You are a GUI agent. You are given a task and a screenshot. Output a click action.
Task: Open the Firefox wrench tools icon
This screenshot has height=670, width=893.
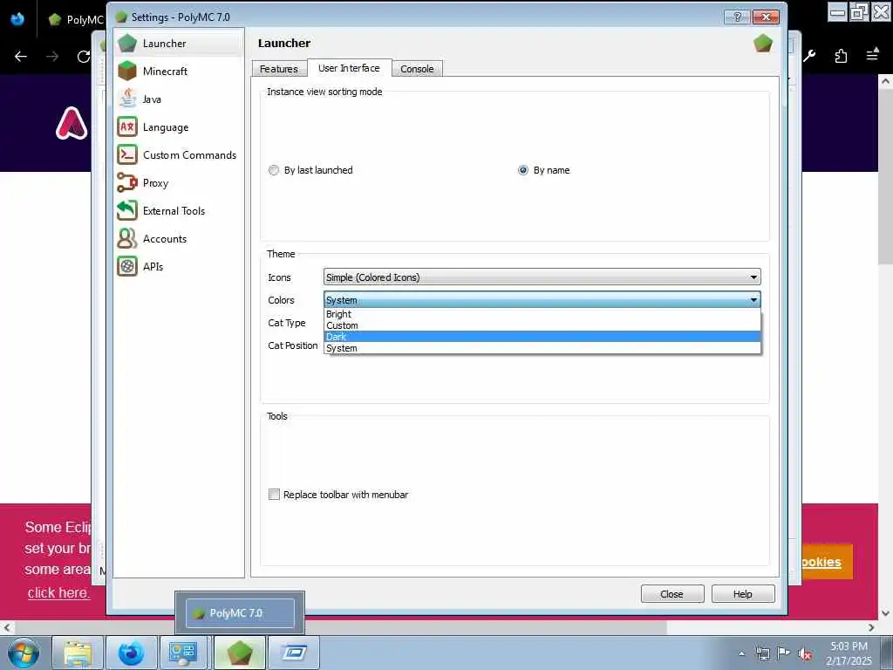(809, 56)
